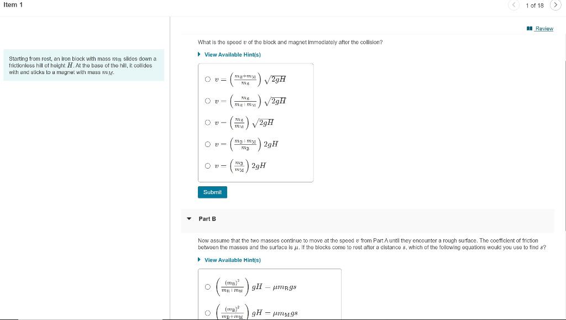Select the option ending in 2gH with mB+mM numerator
Viewport: 566px width, 320px height.
pyautogui.click(x=208, y=143)
